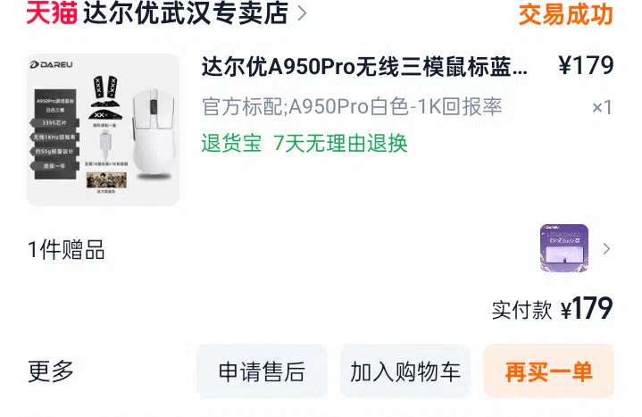
Task: Click the 加入购物车 button
Action: [405, 371]
